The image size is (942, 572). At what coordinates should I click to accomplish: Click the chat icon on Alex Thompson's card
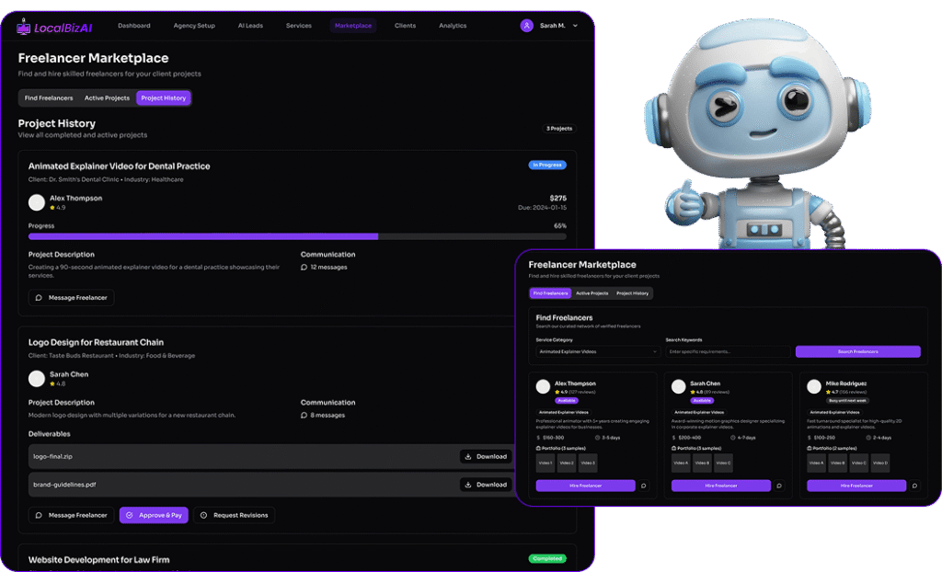tap(643, 486)
